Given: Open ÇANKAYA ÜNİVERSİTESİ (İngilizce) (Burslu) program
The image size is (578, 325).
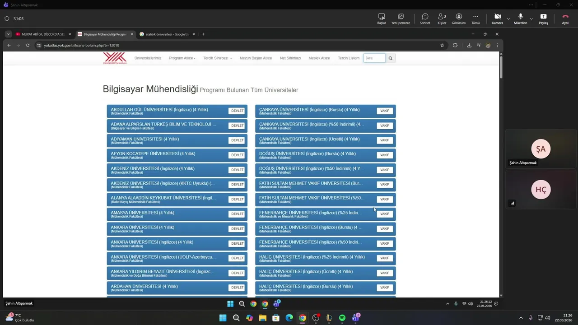Looking at the screenshot, I should coord(325,111).
